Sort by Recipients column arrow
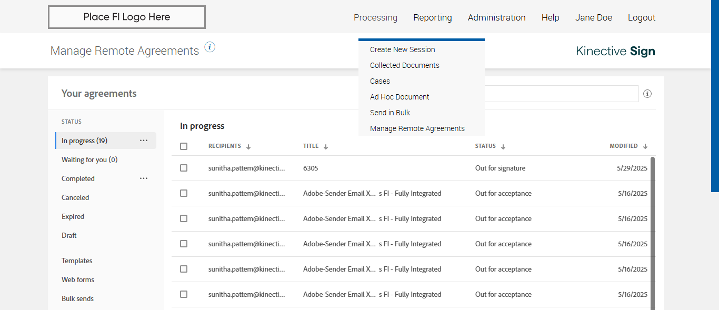 (x=248, y=147)
